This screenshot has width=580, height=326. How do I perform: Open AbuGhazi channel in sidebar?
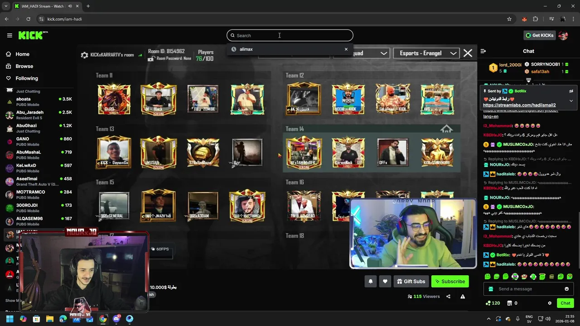(x=39, y=128)
